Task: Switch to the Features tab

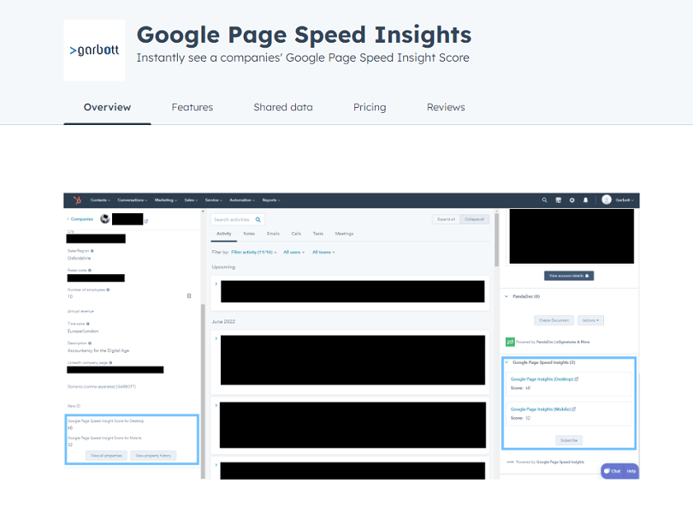Action: (x=192, y=107)
